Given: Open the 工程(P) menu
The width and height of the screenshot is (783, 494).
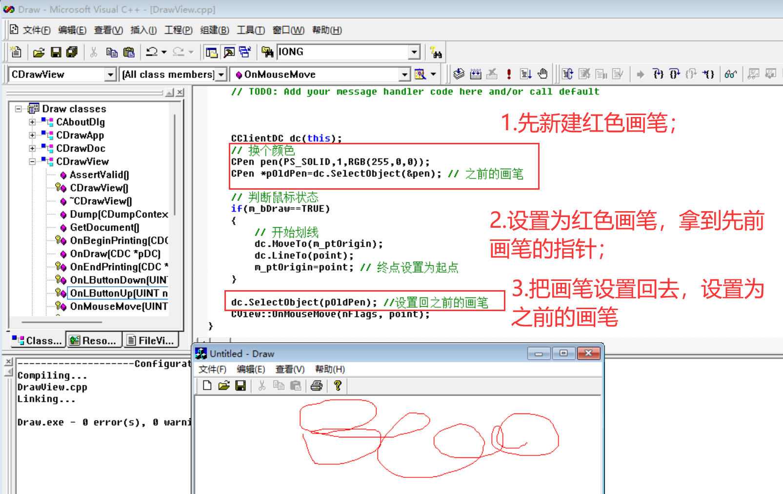Looking at the screenshot, I should (179, 30).
